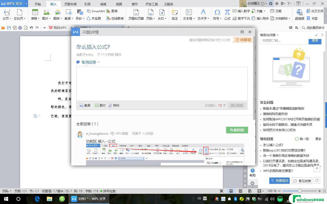The height and width of the screenshot is (204, 327).
Task: Switch to Web layout view in status bar
Action: (x=250, y=191)
